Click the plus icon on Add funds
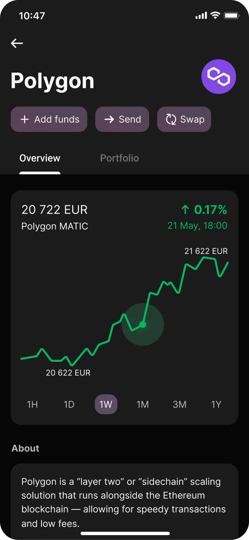This screenshot has height=540, width=249. coord(25,119)
